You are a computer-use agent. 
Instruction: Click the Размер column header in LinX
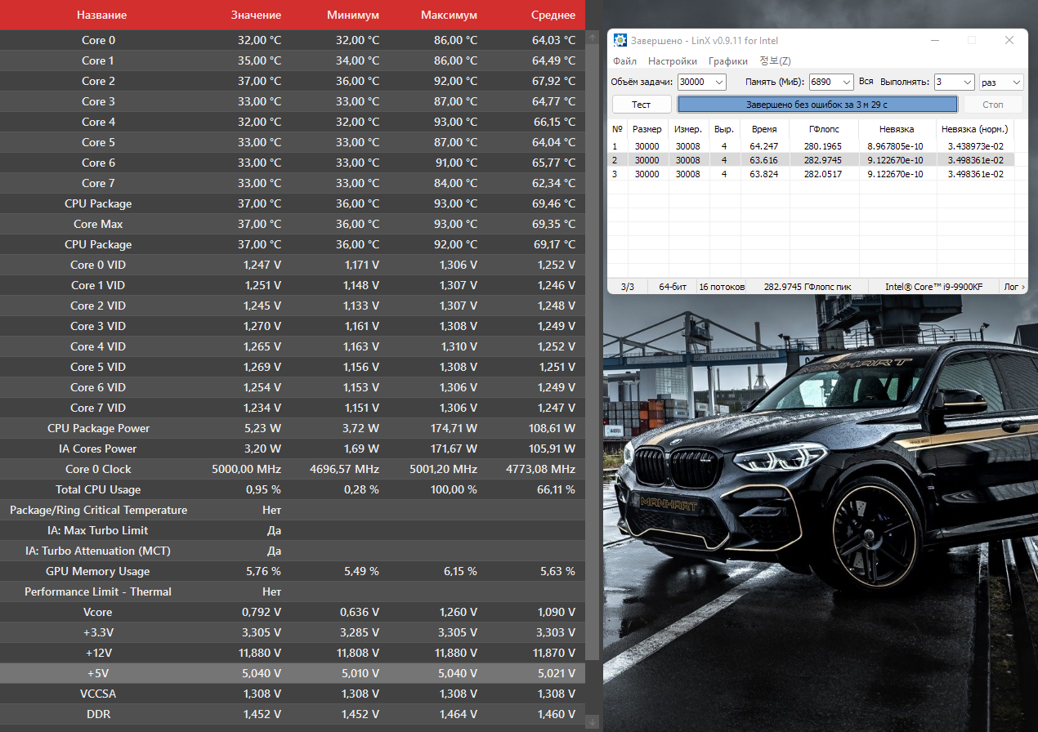click(647, 129)
